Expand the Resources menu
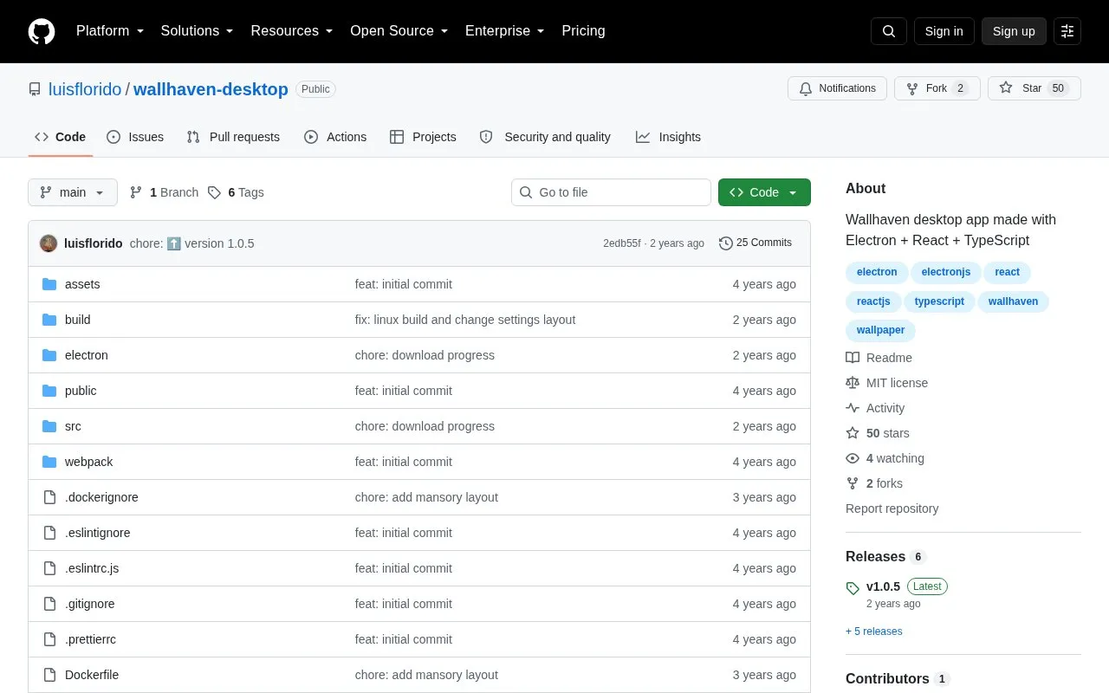Image resolution: width=1109 pixels, height=693 pixels. pos(292,31)
